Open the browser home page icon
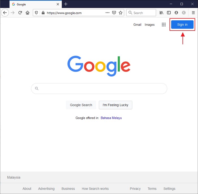 [28, 13]
